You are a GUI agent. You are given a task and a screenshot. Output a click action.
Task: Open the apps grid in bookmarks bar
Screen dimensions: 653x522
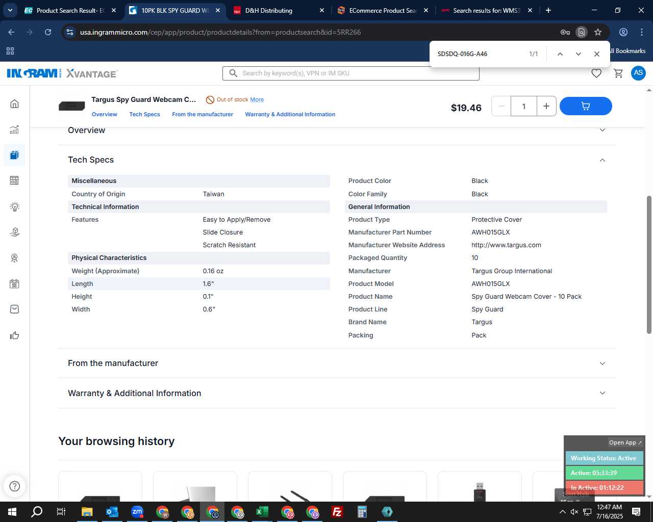pos(10,51)
